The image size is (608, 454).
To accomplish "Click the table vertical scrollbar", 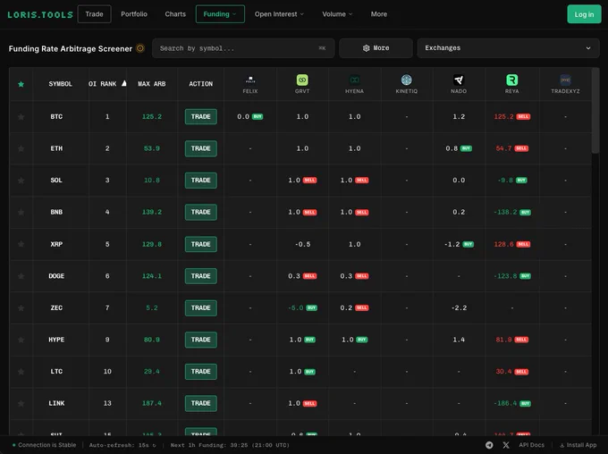I will [595, 113].
